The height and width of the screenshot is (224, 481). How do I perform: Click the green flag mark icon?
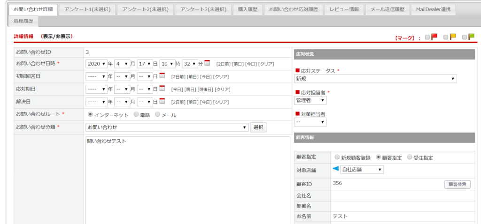[x=471, y=37]
